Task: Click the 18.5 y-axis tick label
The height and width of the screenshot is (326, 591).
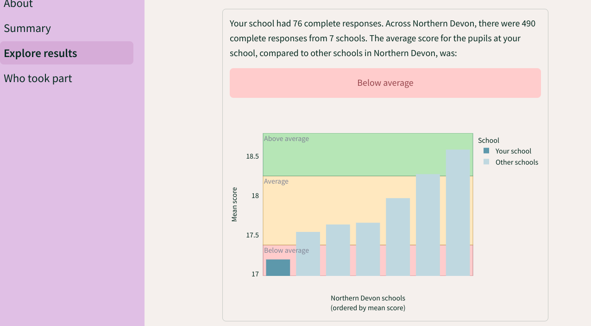Action: click(x=252, y=157)
